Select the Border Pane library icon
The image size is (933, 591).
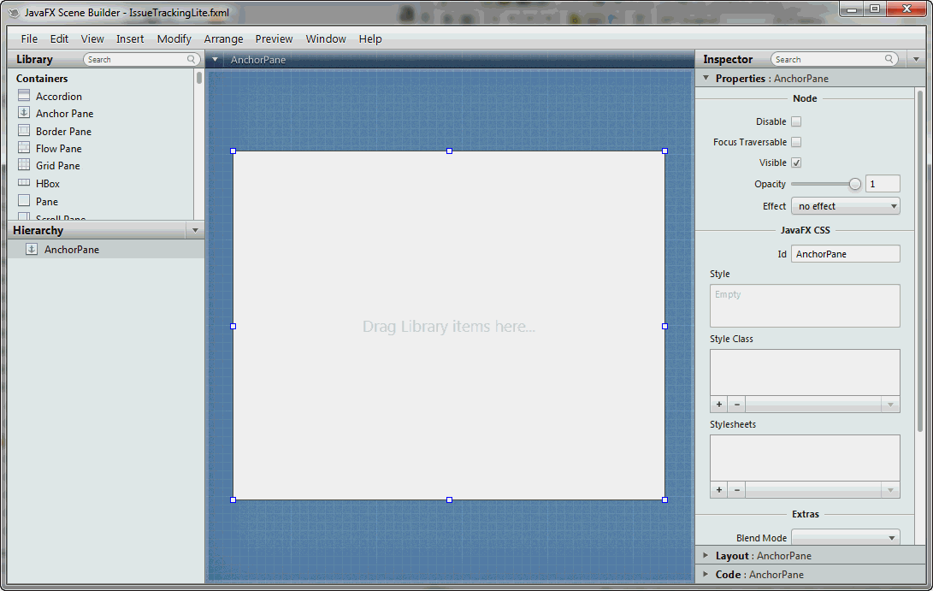coord(24,130)
